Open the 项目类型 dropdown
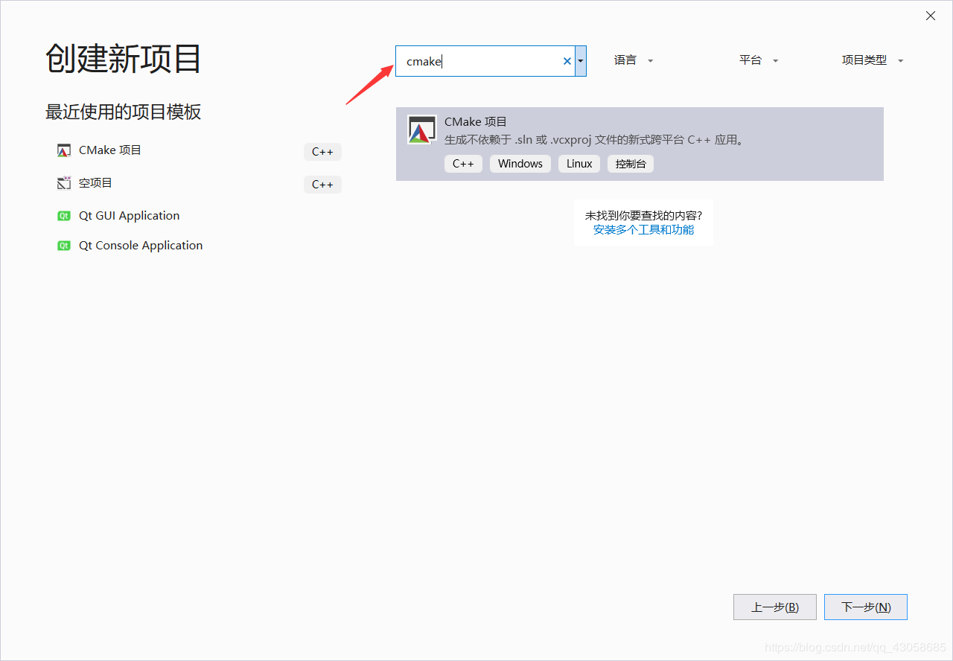 [873, 60]
